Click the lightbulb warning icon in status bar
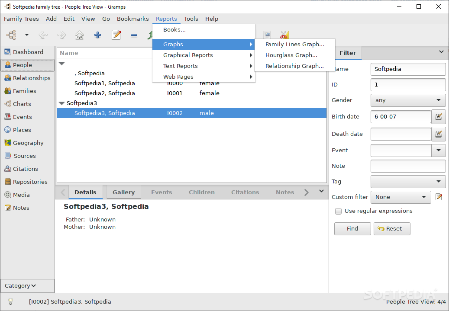The height and width of the screenshot is (311, 449). click(10, 301)
